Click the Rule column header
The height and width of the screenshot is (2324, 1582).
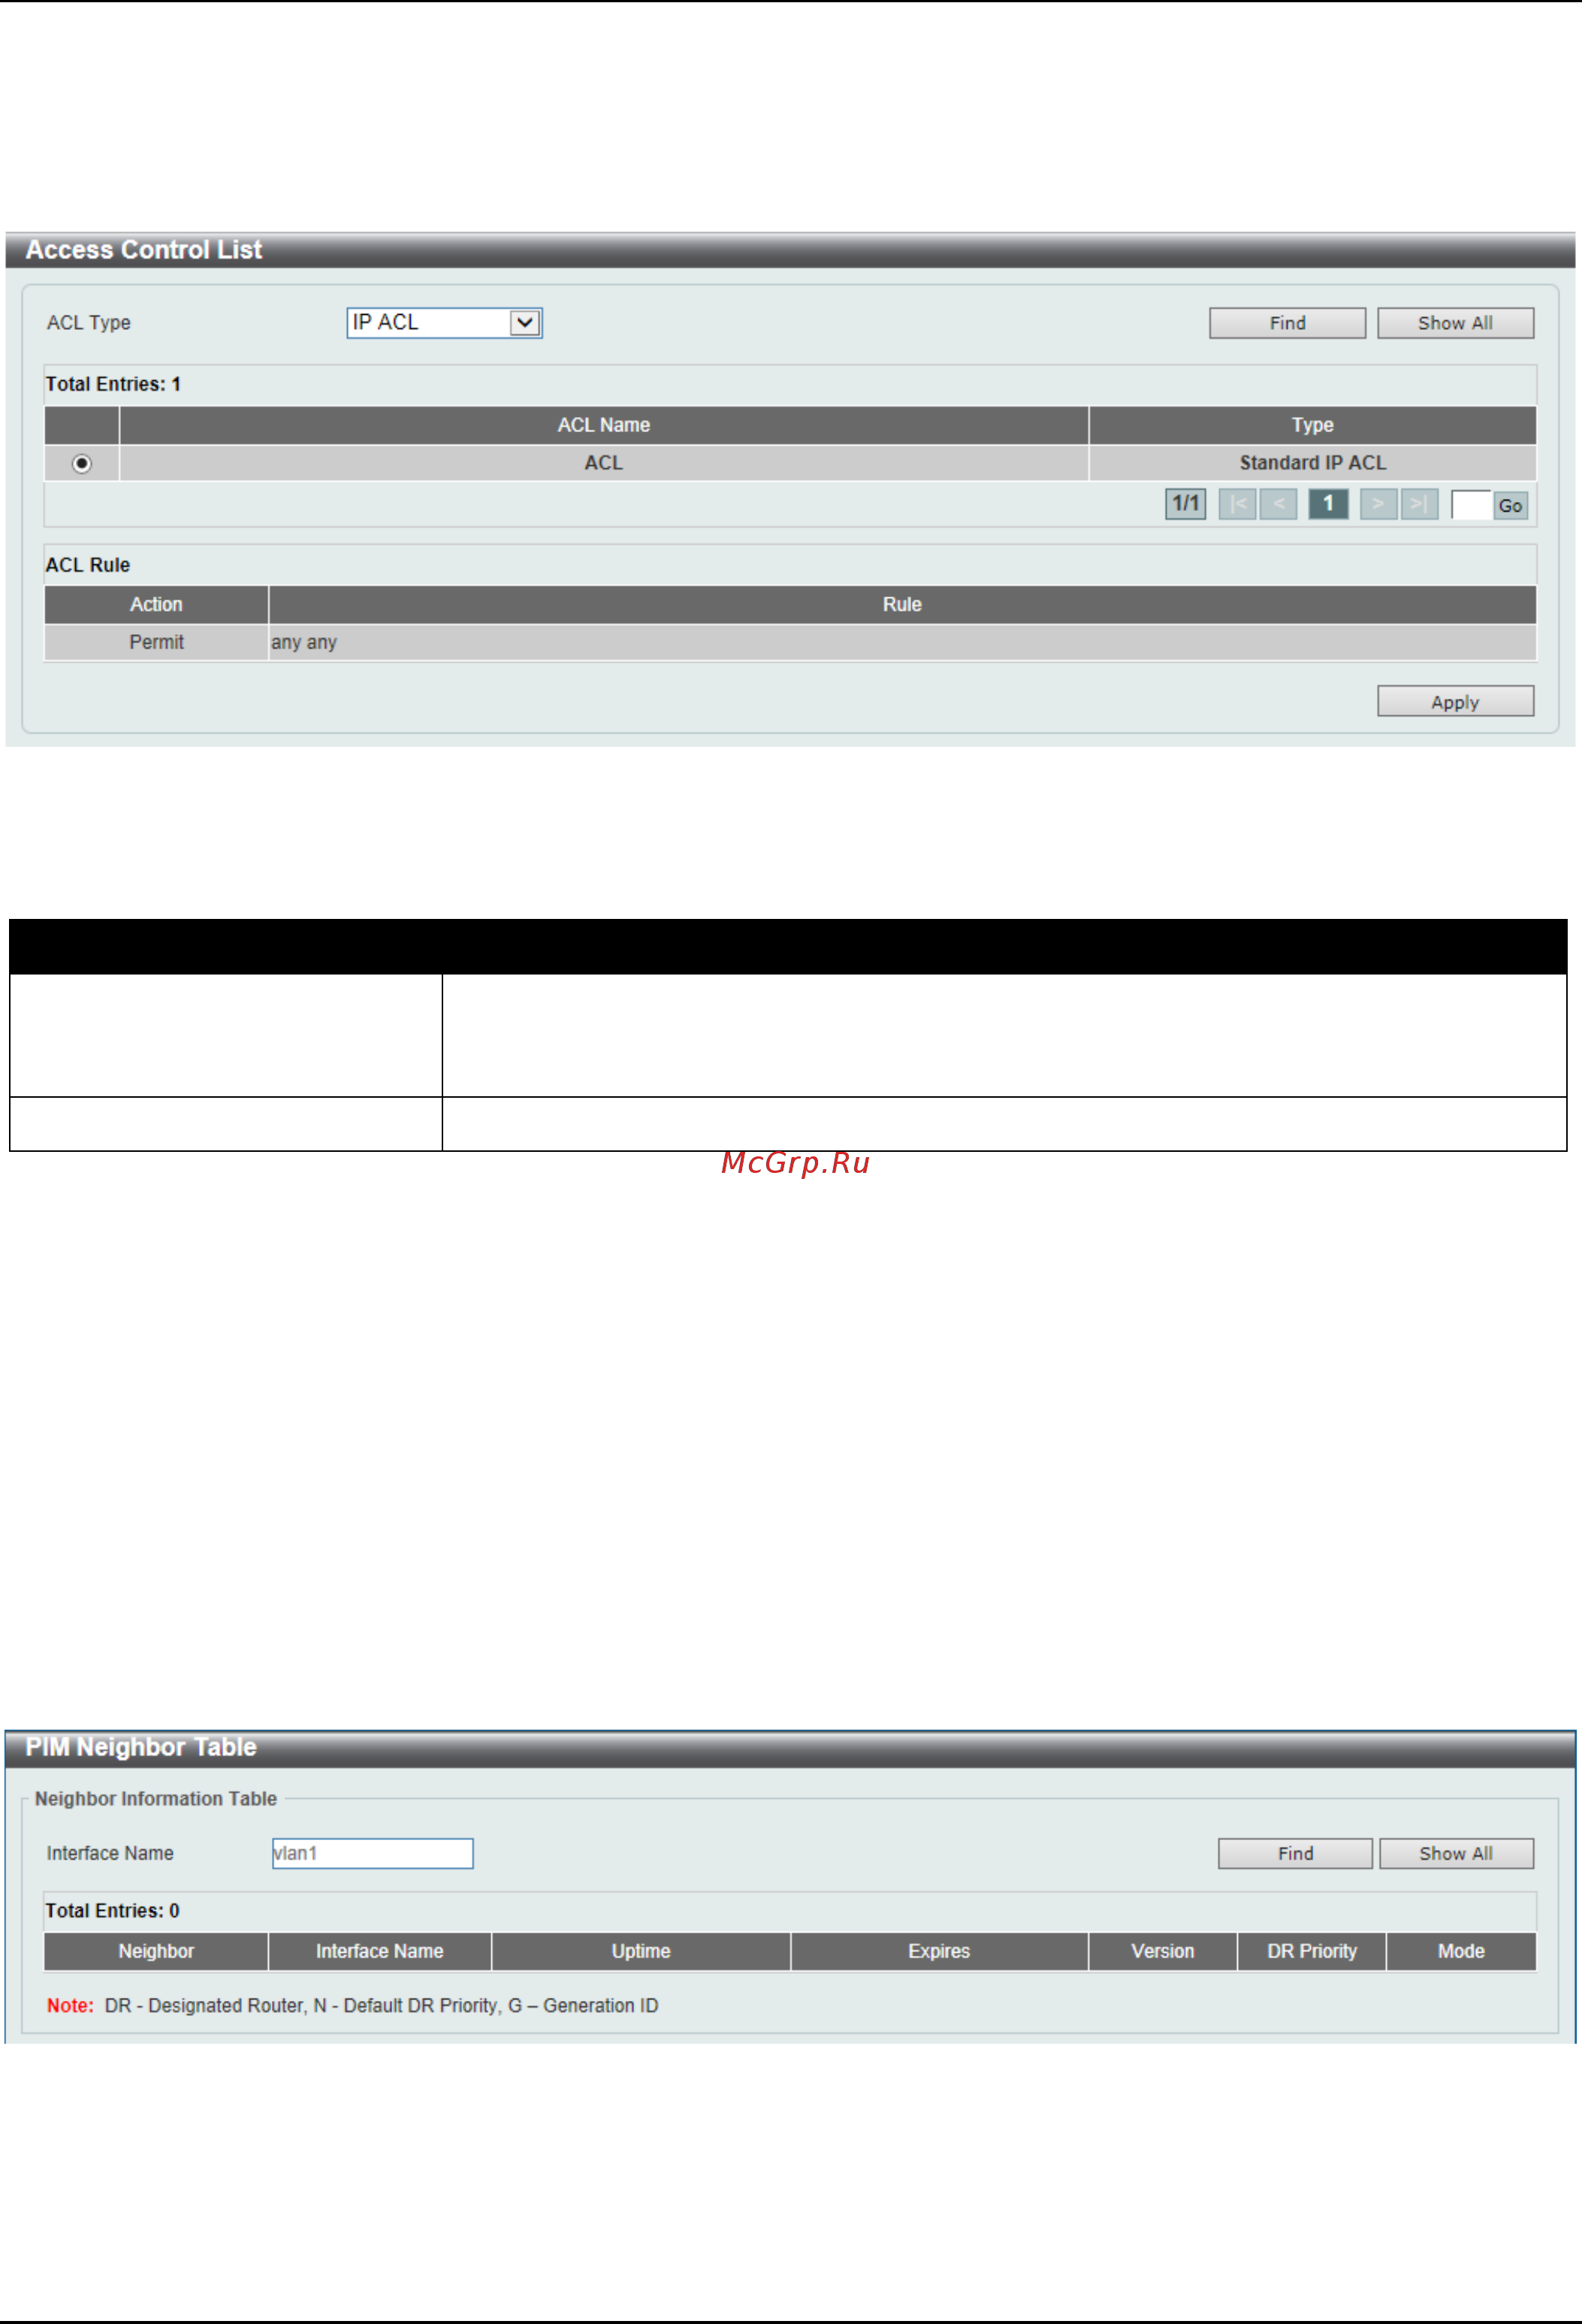click(x=902, y=604)
